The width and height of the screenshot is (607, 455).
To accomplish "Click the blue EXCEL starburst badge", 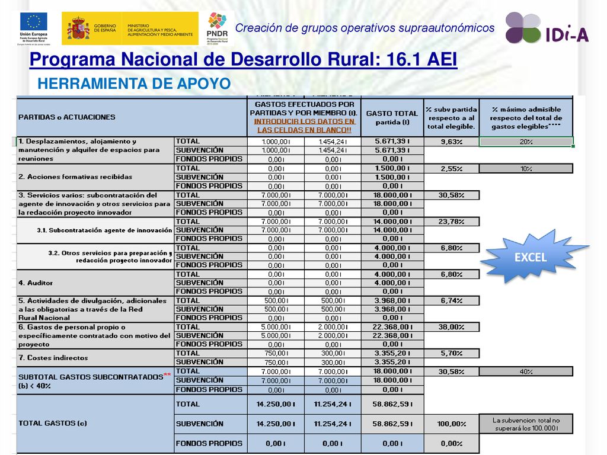I will click(533, 256).
